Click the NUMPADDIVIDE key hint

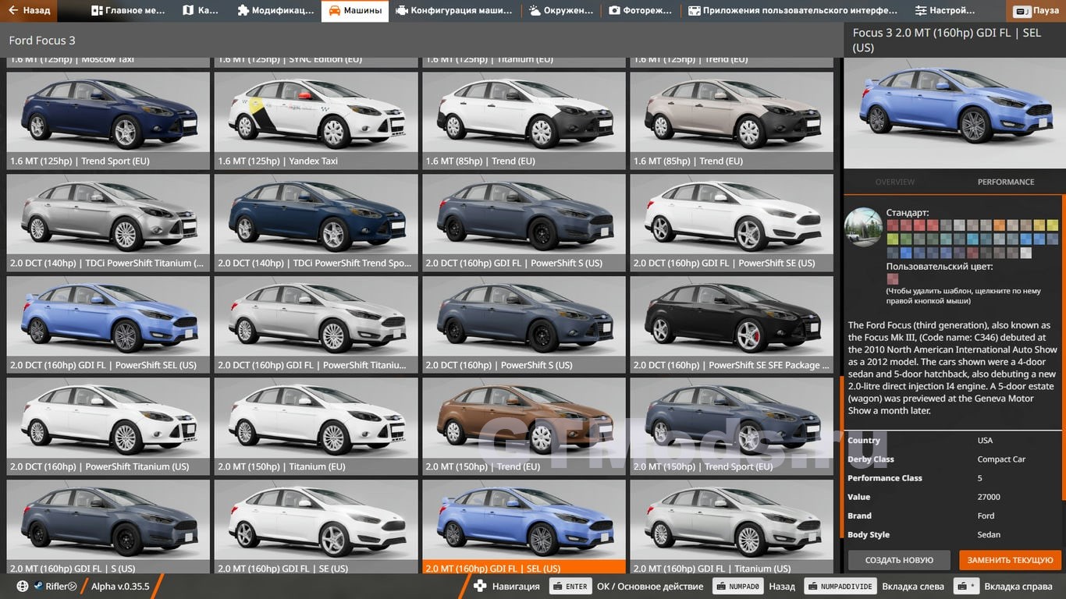pyautogui.click(x=840, y=587)
